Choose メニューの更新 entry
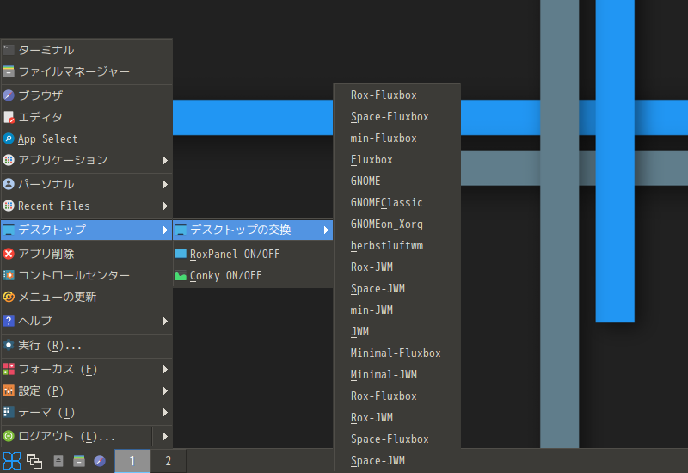Image resolution: width=688 pixels, height=473 pixels. [87, 297]
